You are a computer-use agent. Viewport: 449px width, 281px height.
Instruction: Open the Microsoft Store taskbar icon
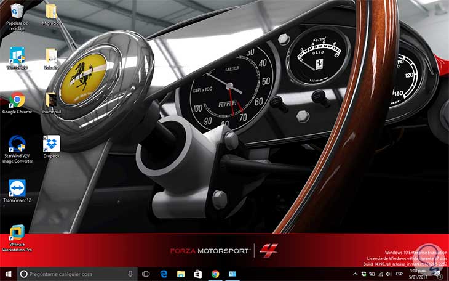tap(198, 274)
